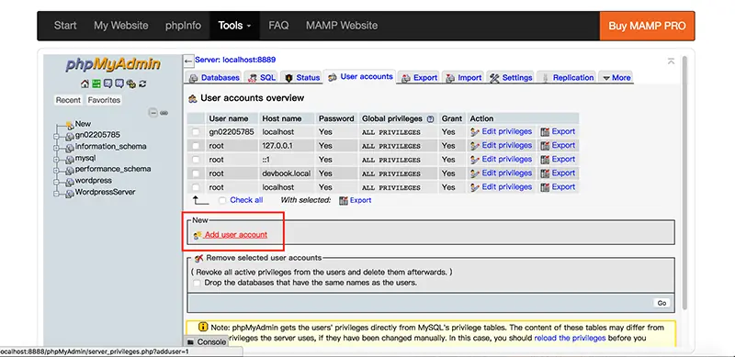Click the mysql database icon in tree
Screen dimensions: 735x357
(70, 160)
